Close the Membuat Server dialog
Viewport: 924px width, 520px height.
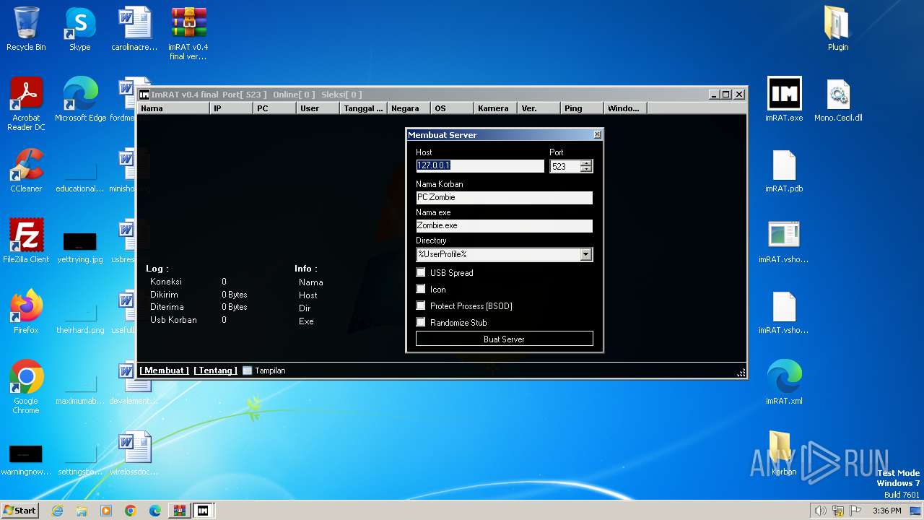(x=597, y=135)
